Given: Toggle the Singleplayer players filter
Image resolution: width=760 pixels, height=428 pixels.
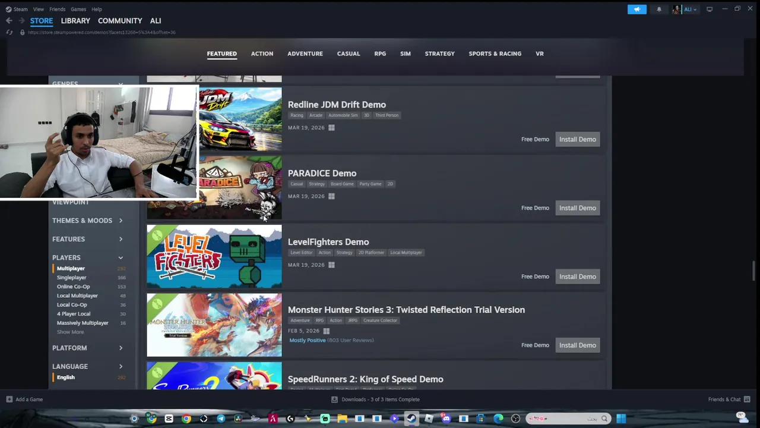Looking at the screenshot, I should click(x=71, y=278).
